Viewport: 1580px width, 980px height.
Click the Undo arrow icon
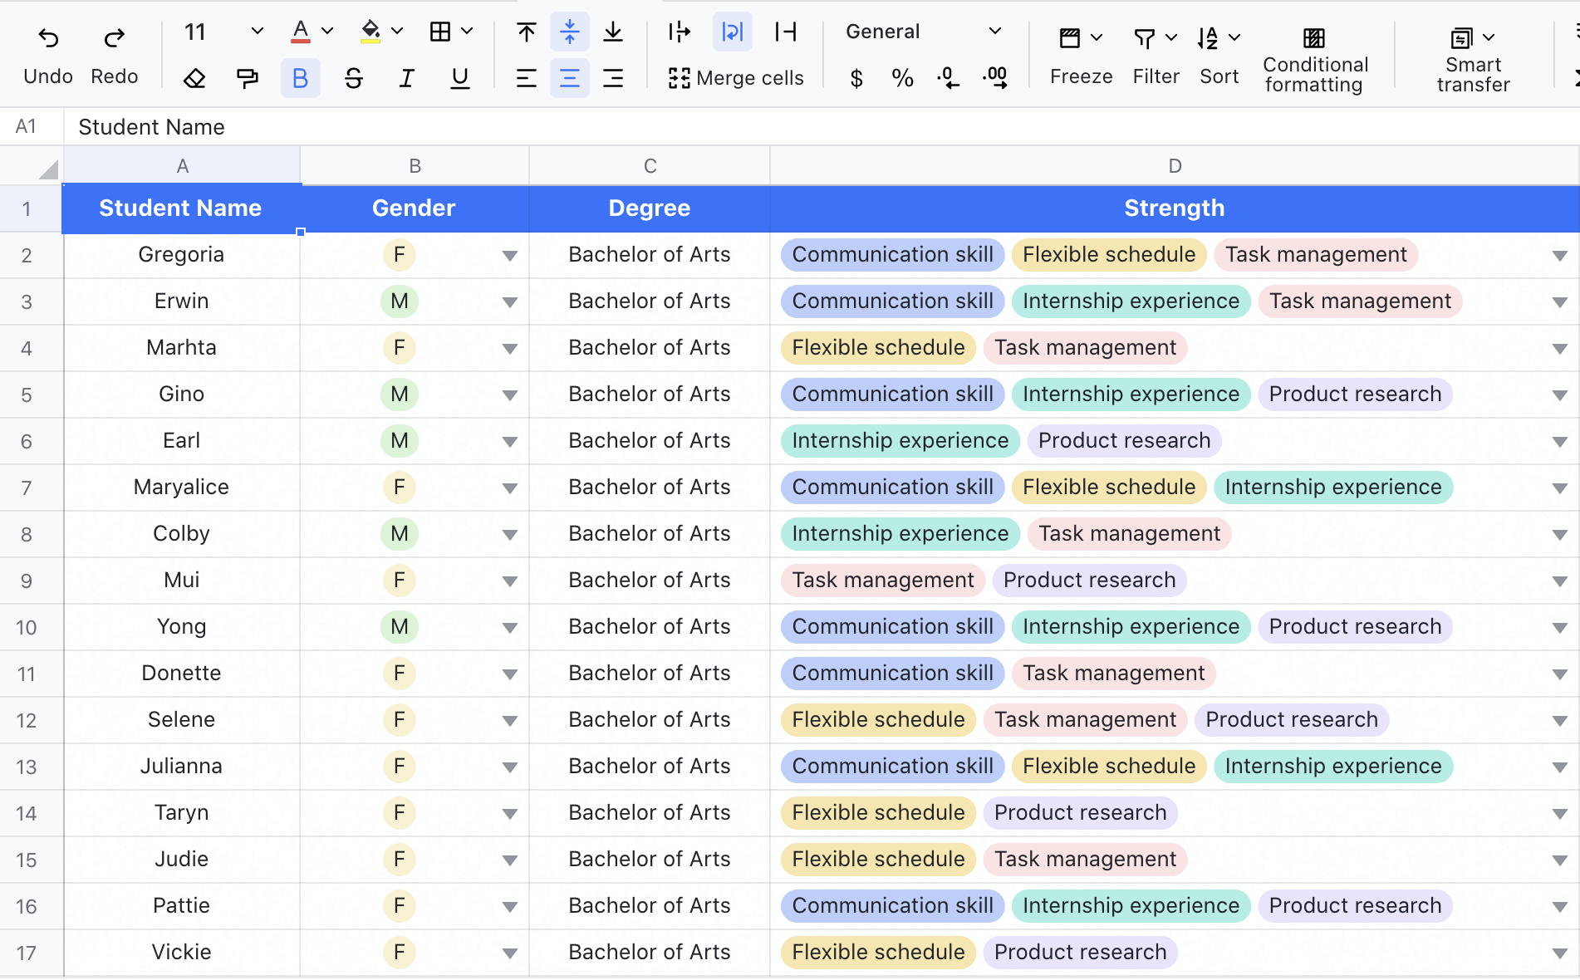click(48, 38)
